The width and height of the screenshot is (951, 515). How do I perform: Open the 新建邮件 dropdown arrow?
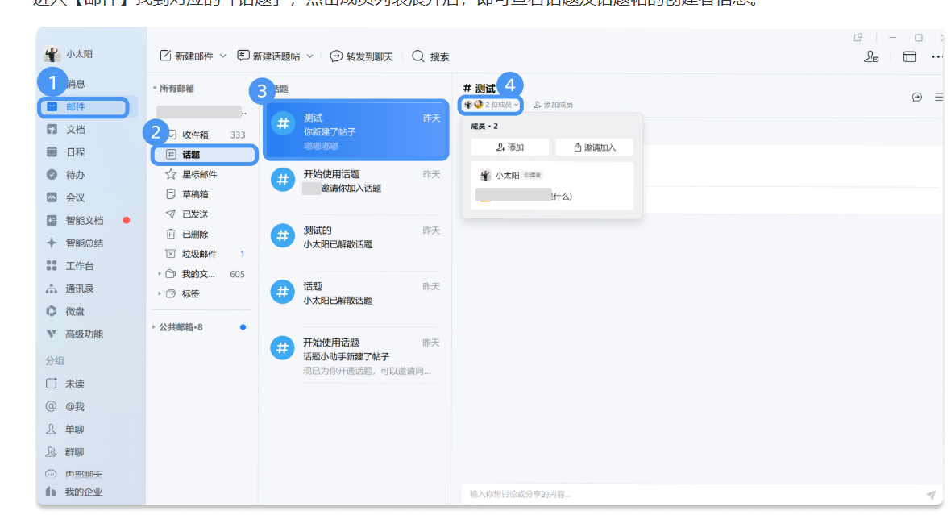(x=223, y=56)
